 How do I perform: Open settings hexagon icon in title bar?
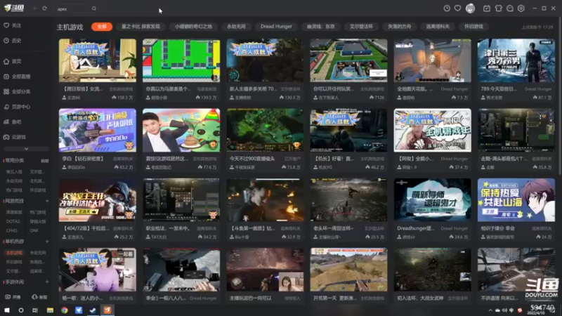click(521, 8)
